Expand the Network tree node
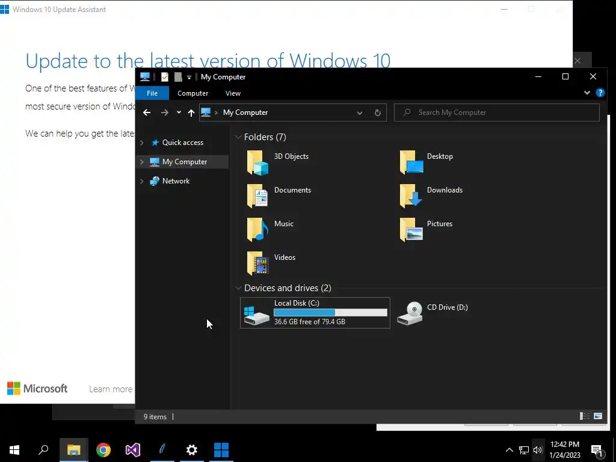 point(142,181)
